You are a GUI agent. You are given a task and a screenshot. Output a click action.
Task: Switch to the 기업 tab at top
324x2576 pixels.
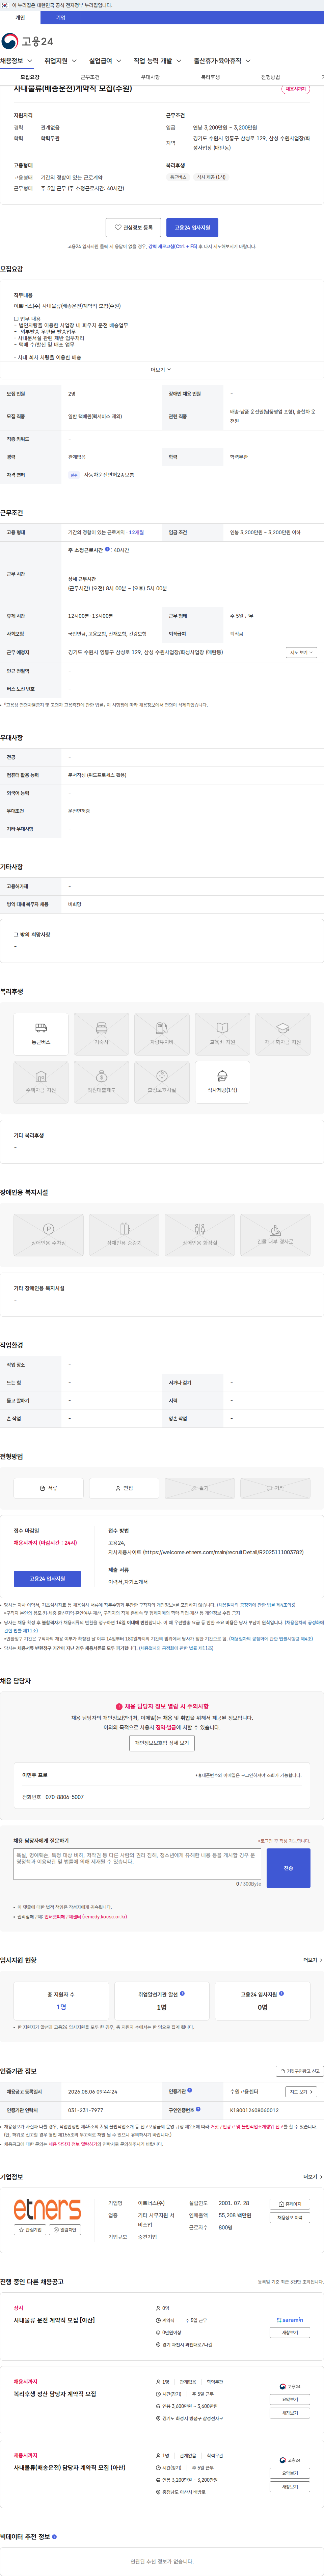point(61,17)
